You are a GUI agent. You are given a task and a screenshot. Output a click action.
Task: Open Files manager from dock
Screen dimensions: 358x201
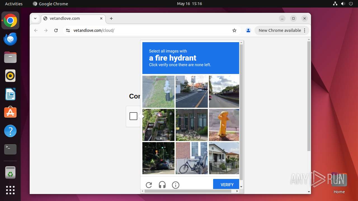point(10,58)
